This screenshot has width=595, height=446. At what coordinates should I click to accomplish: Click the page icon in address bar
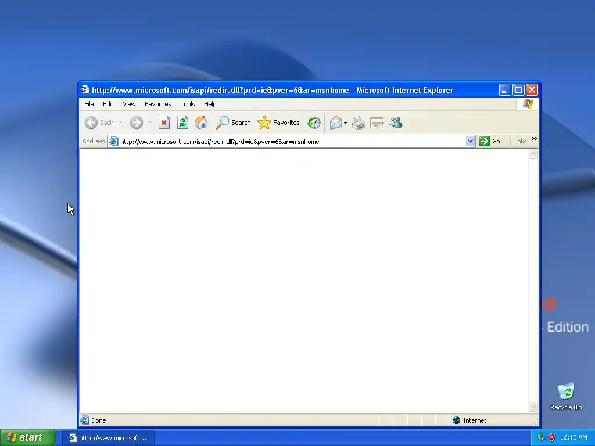[x=113, y=142]
